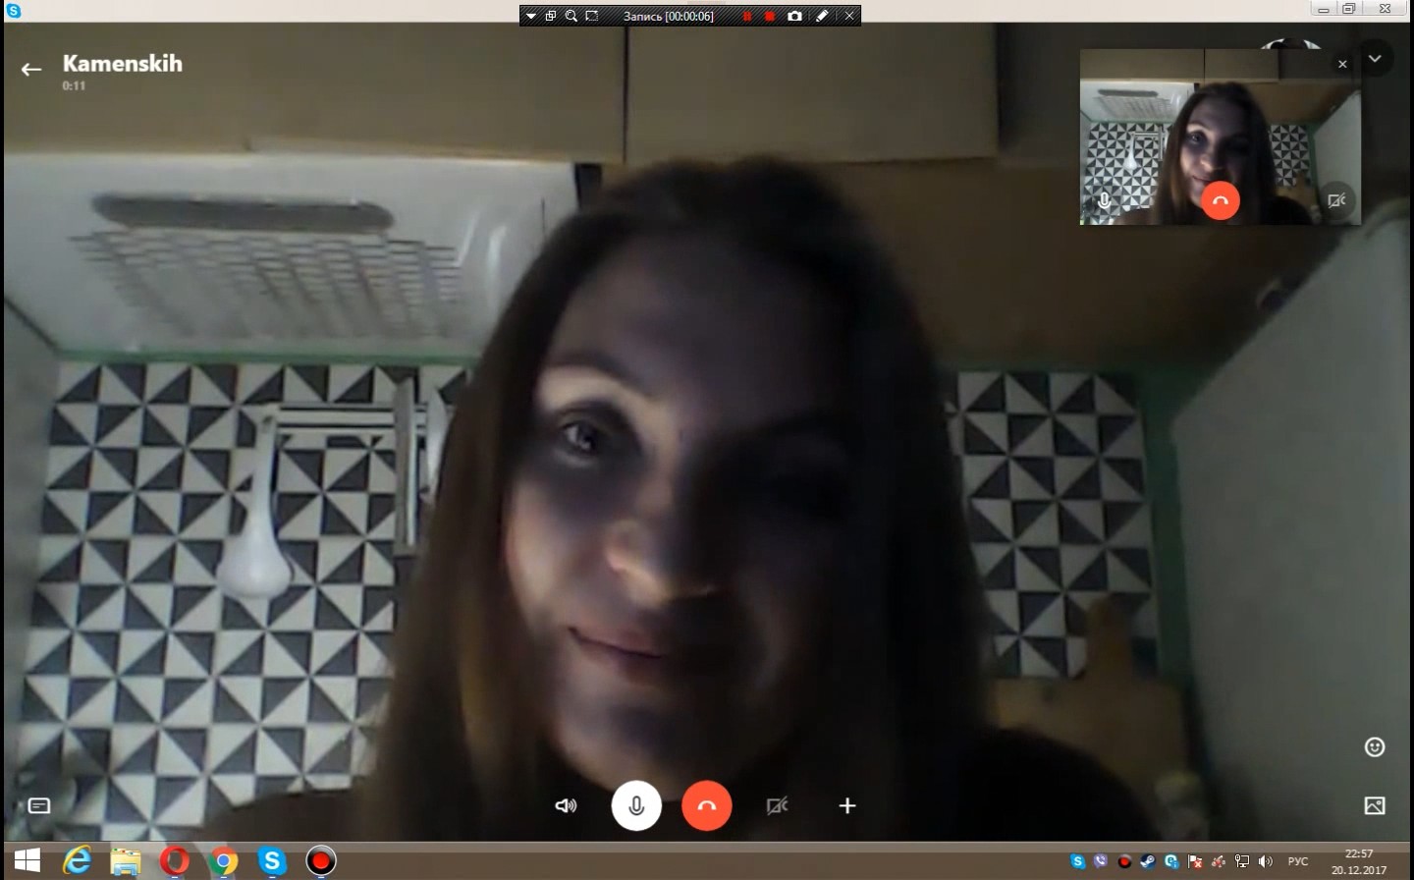
Task: Mute the microphone in the main call bar
Action: pos(636,805)
